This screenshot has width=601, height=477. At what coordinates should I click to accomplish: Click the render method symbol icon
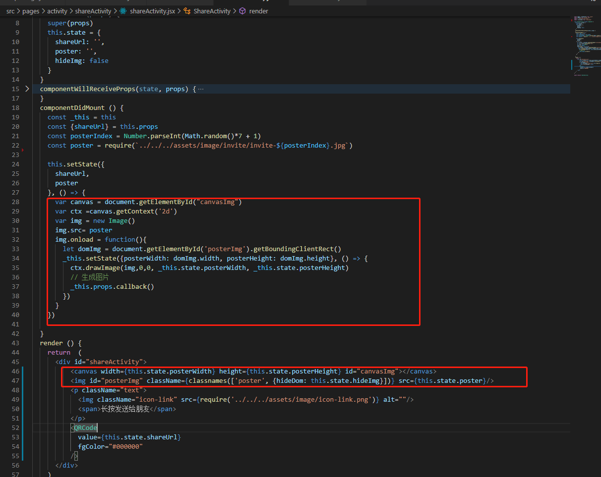click(242, 11)
